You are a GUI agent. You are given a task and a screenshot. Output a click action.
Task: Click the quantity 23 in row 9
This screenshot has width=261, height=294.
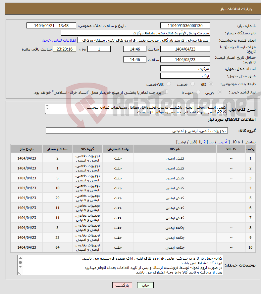click(57, 238)
